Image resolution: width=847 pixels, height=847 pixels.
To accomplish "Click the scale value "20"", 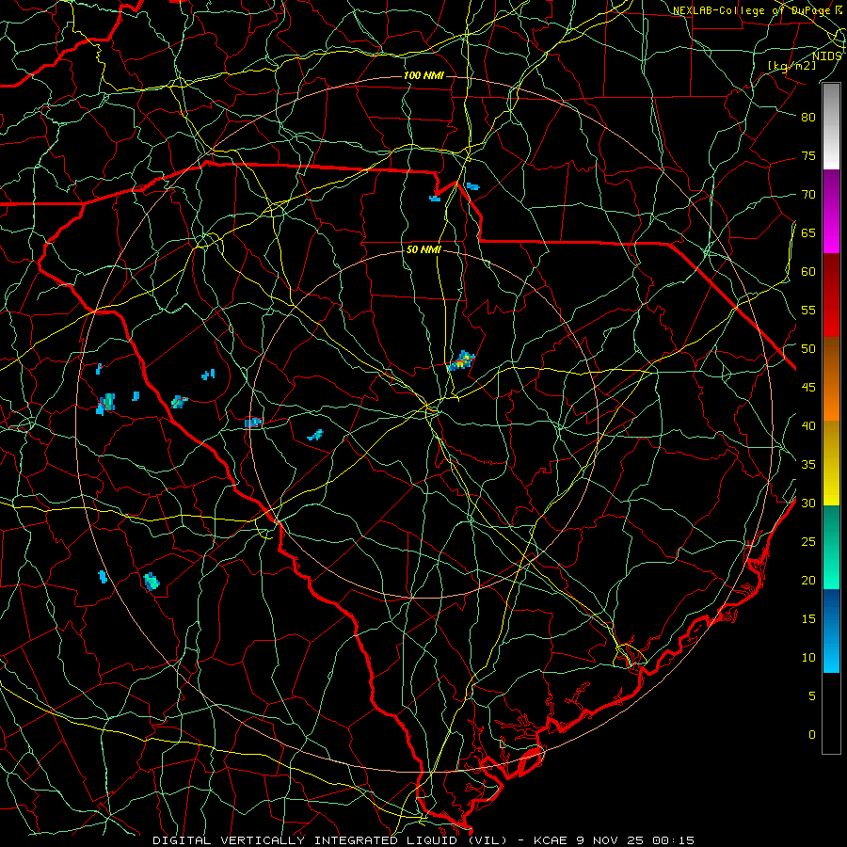I will [x=808, y=580].
